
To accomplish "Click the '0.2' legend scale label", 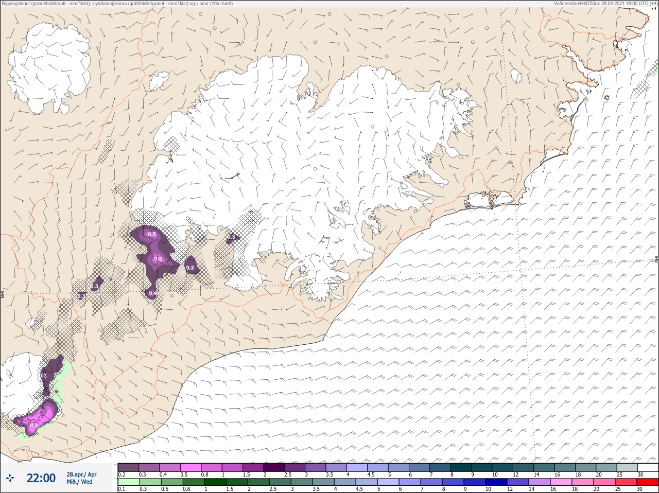I will 122,474.
